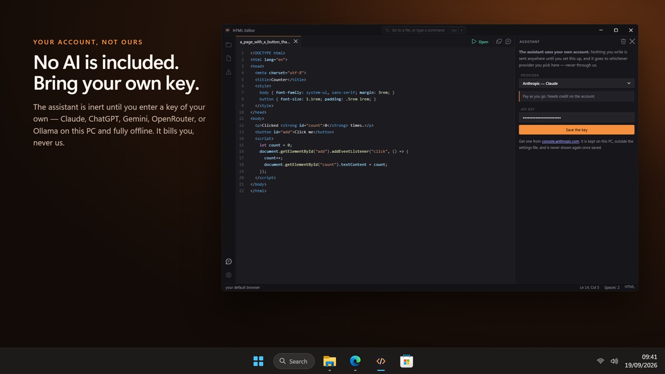This screenshot has height=374, width=665.
Task: Change indentation via Spaces: 2
Action: click(x=612, y=288)
